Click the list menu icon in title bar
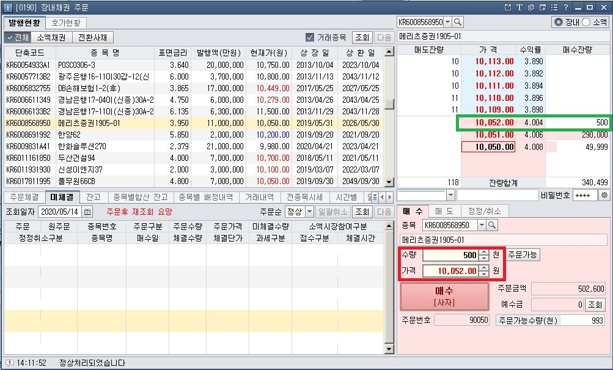613x370 pixels. [553, 7]
